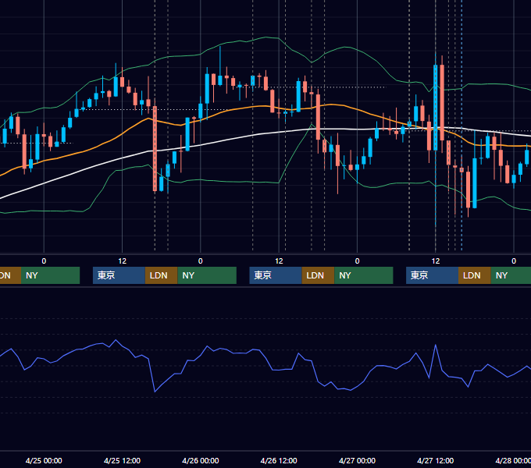
Task: Click the 東京 session block on 4/26
Action: pyautogui.click(x=276, y=275)
